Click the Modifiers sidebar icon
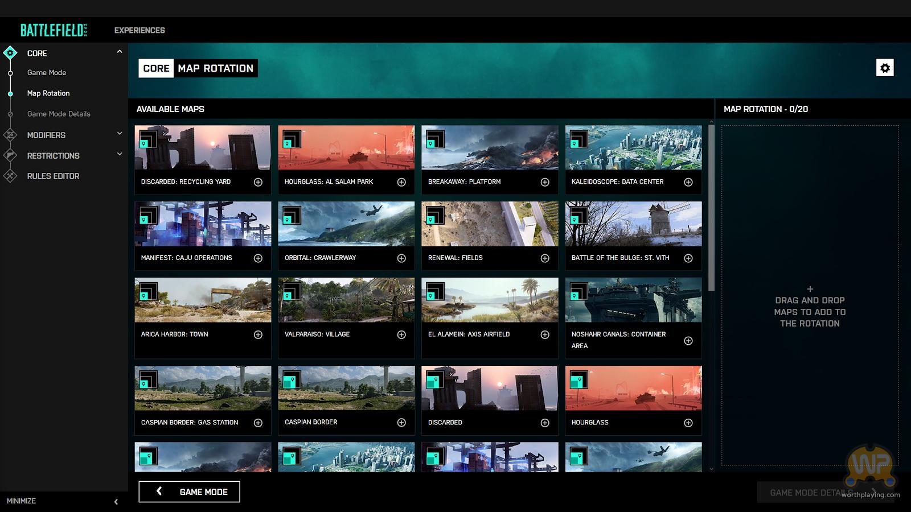Image resolution: width=911 pixels, height=512 pixels. pyautogui.click(x=10, y=135)
